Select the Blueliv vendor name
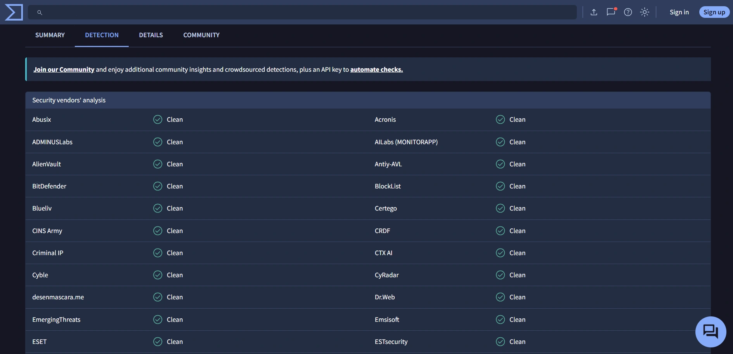Screen dimensions: 733x354 point(42,208)
